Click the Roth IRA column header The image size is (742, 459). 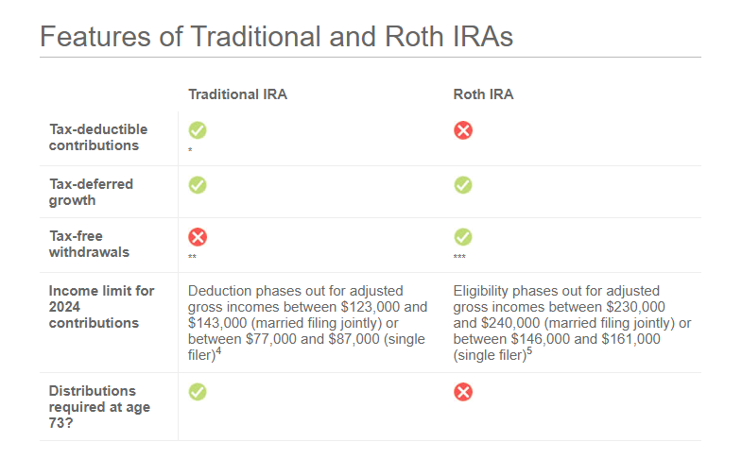(483, 94)
